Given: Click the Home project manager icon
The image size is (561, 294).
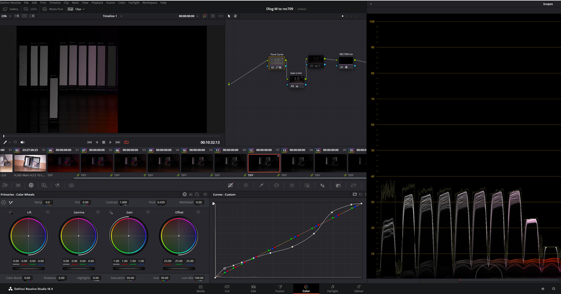Looking at the screenshot, I should click(542, 288).
